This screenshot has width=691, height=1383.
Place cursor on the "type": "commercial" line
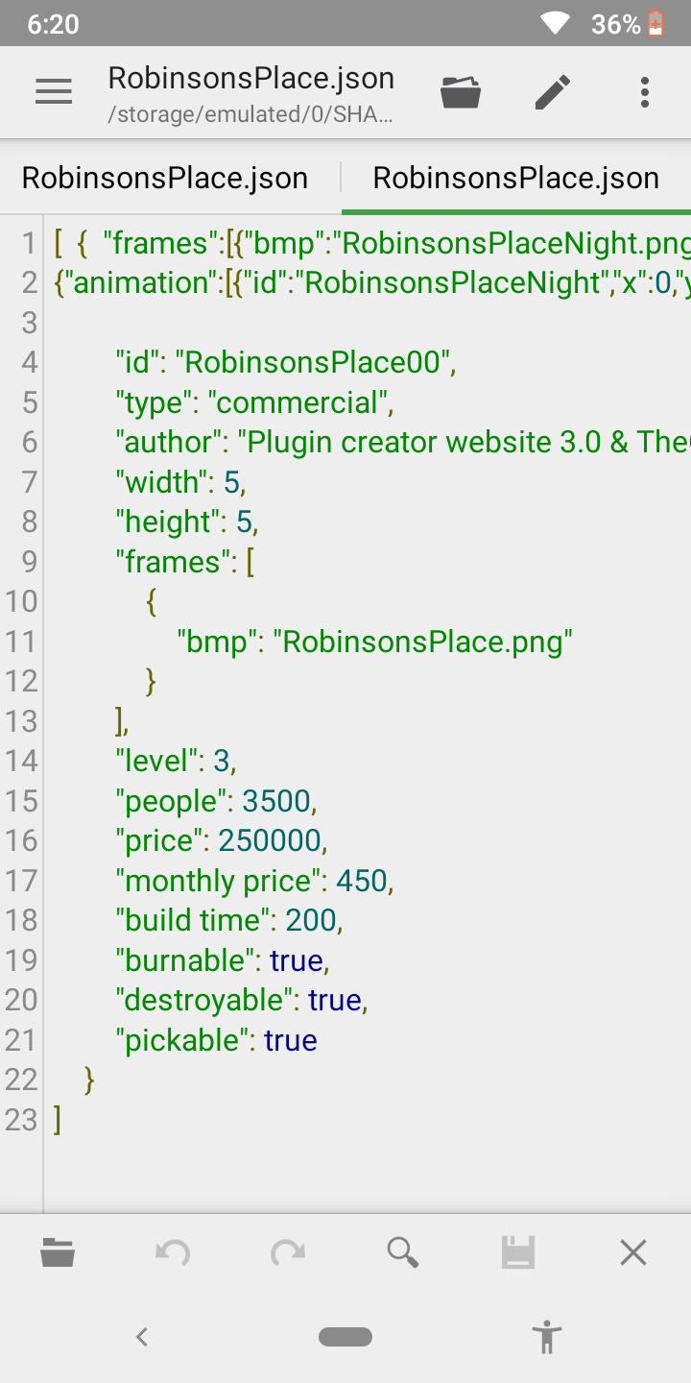tap(254, 402)
